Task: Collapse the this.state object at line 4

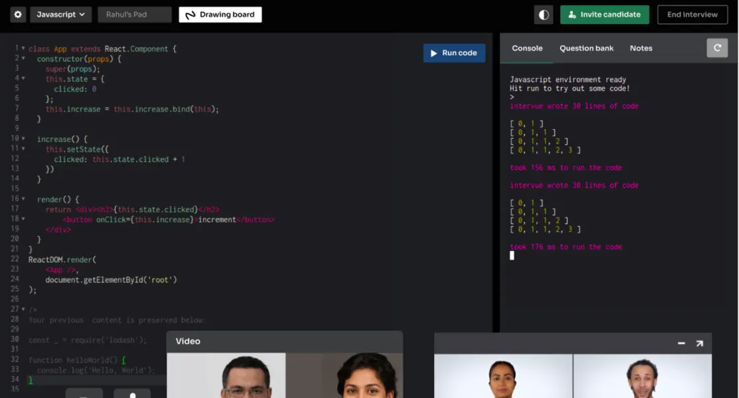Action: [23, 78]
